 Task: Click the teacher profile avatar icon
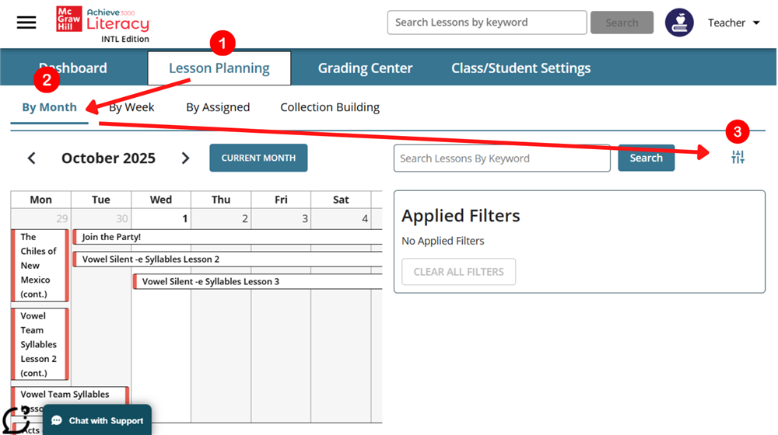coord(679,23)
